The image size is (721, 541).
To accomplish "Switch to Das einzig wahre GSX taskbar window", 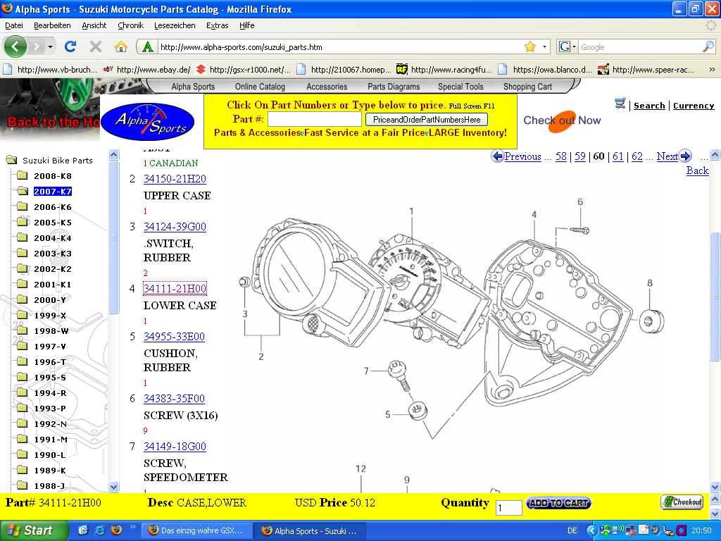I will [196, 530].
